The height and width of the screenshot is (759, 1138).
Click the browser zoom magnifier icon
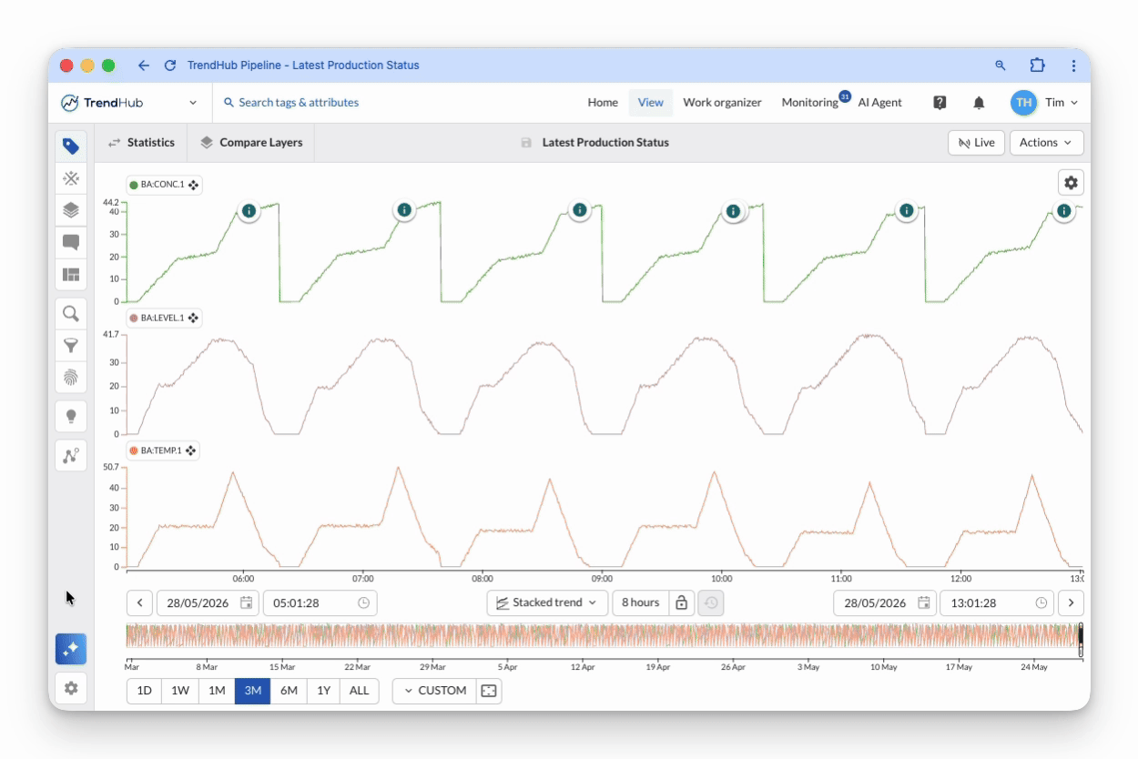[1001, 66]
